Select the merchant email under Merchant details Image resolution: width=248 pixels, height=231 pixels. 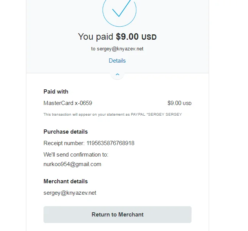tap(70, 193)
